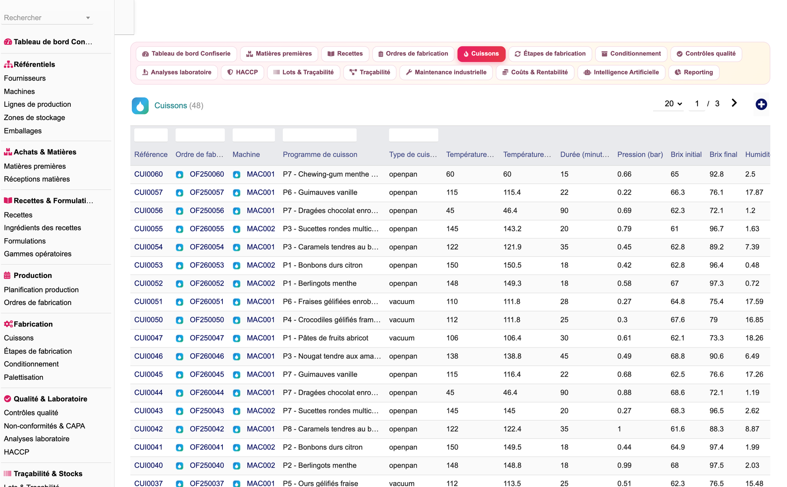This screenshot has width=787, height=487.
Task: Open the Conditionnement tab
Action: (631, 54)
